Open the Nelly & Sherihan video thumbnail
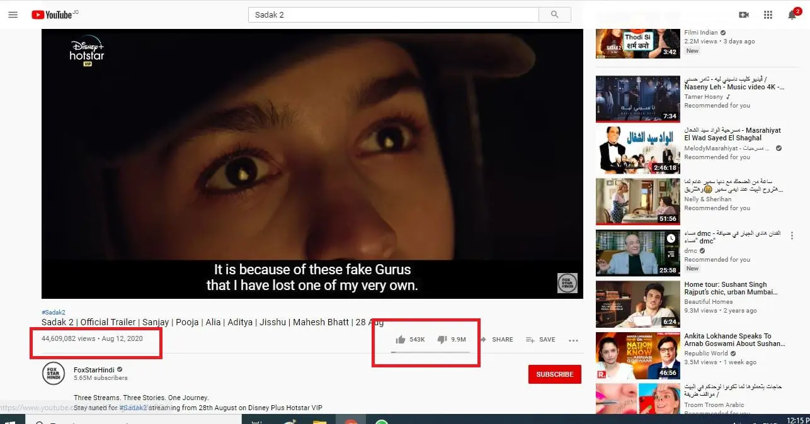This screenshot has width=810, height=424. pyautogui.click(x=638, y=202)
